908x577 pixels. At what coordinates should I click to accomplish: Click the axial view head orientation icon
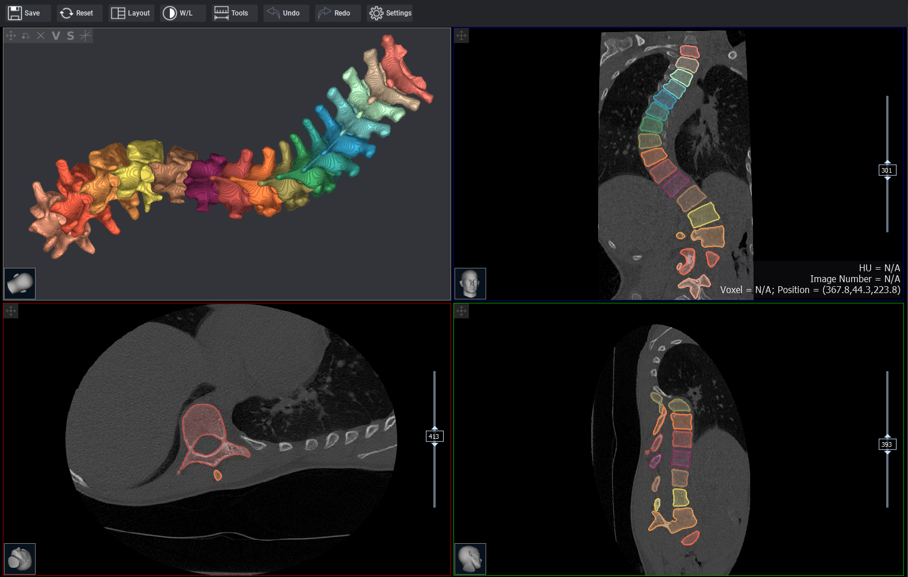click(20, 559)
